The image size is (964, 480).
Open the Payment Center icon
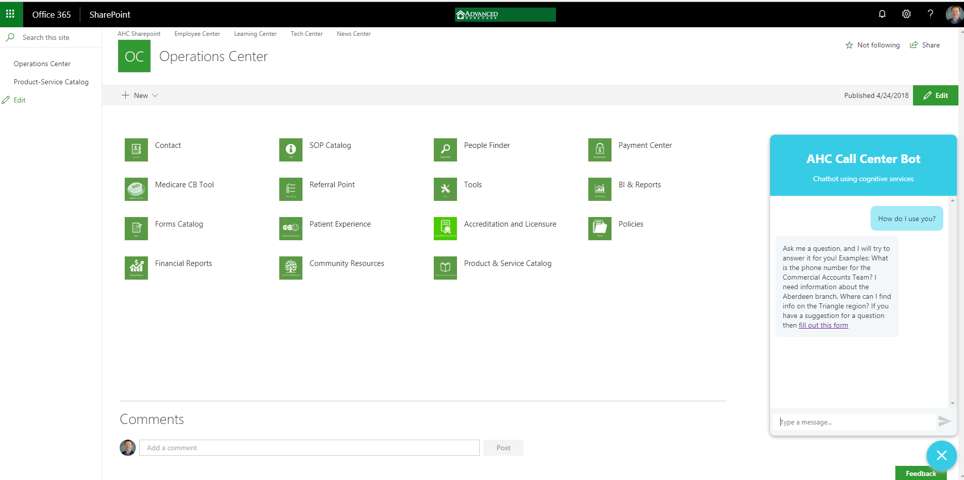pos(599,149)
